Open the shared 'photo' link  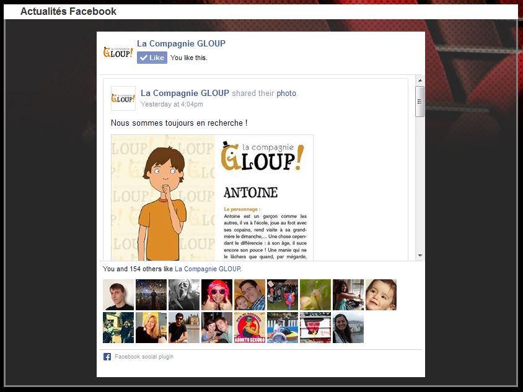(286, 94)
